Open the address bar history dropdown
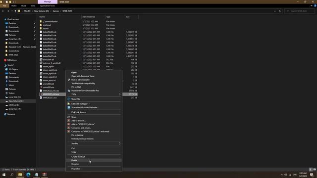317x178 pixels. pyautogui.click(x=275, y=11)
